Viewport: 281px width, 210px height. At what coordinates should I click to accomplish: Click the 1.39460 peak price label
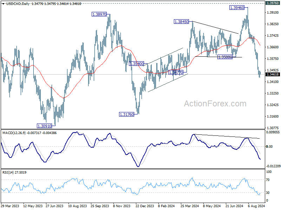coord(237,7)
